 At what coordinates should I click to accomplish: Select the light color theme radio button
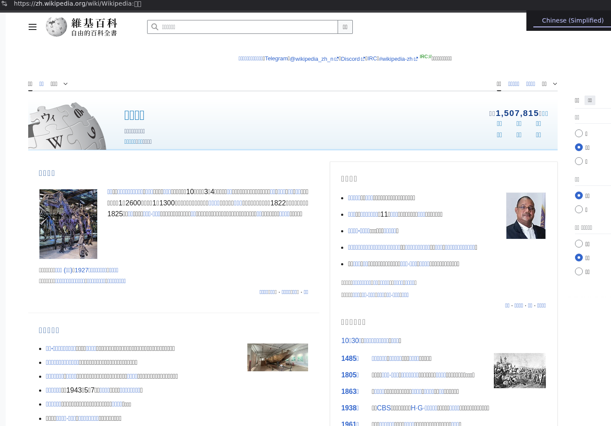pyautogui.click(x=579, y=258)
